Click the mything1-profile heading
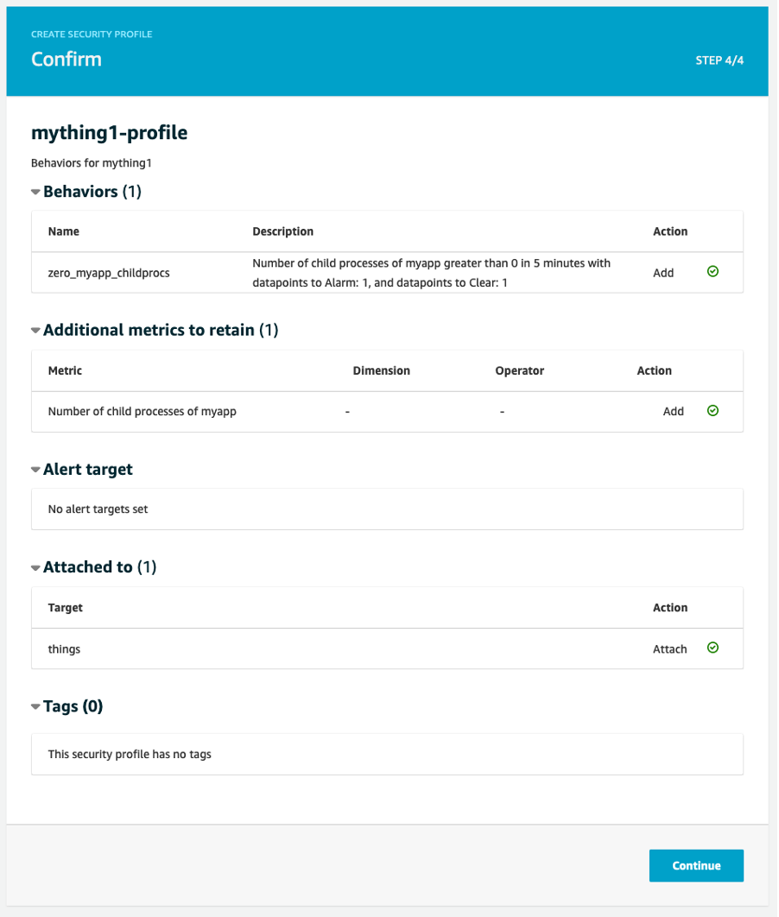The height and width of the screenshot is (917, 779). pos(110,133)
